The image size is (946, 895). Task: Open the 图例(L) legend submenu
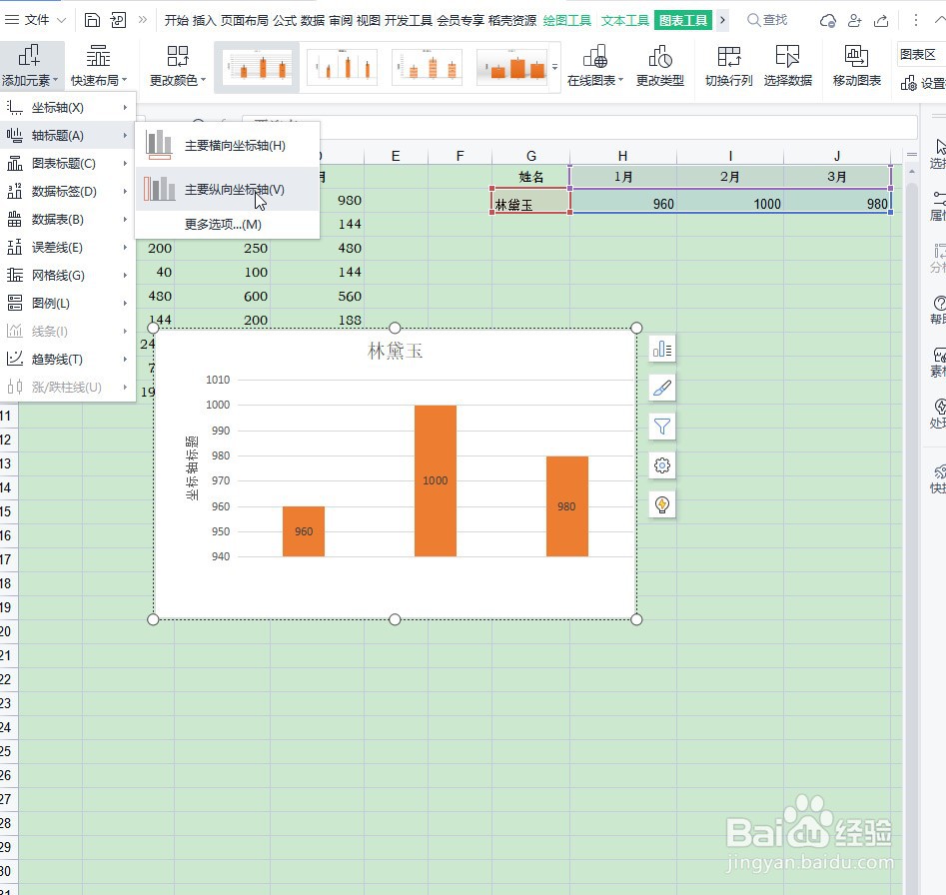pos(68,304)
